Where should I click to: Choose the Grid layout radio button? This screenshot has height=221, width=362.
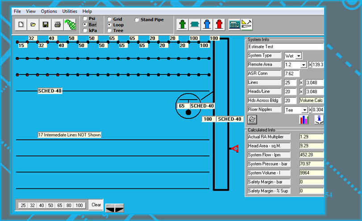[109, 20]
